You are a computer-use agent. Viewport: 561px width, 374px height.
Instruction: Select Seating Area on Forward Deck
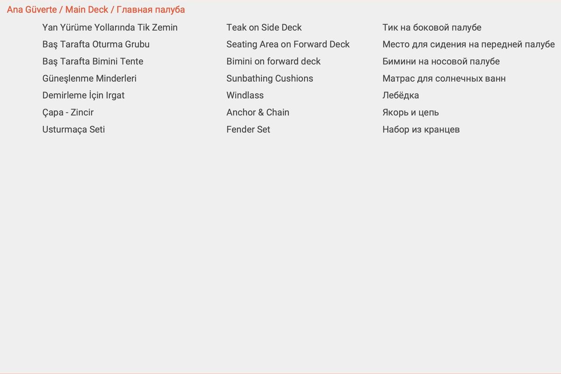tap(288, 44)
